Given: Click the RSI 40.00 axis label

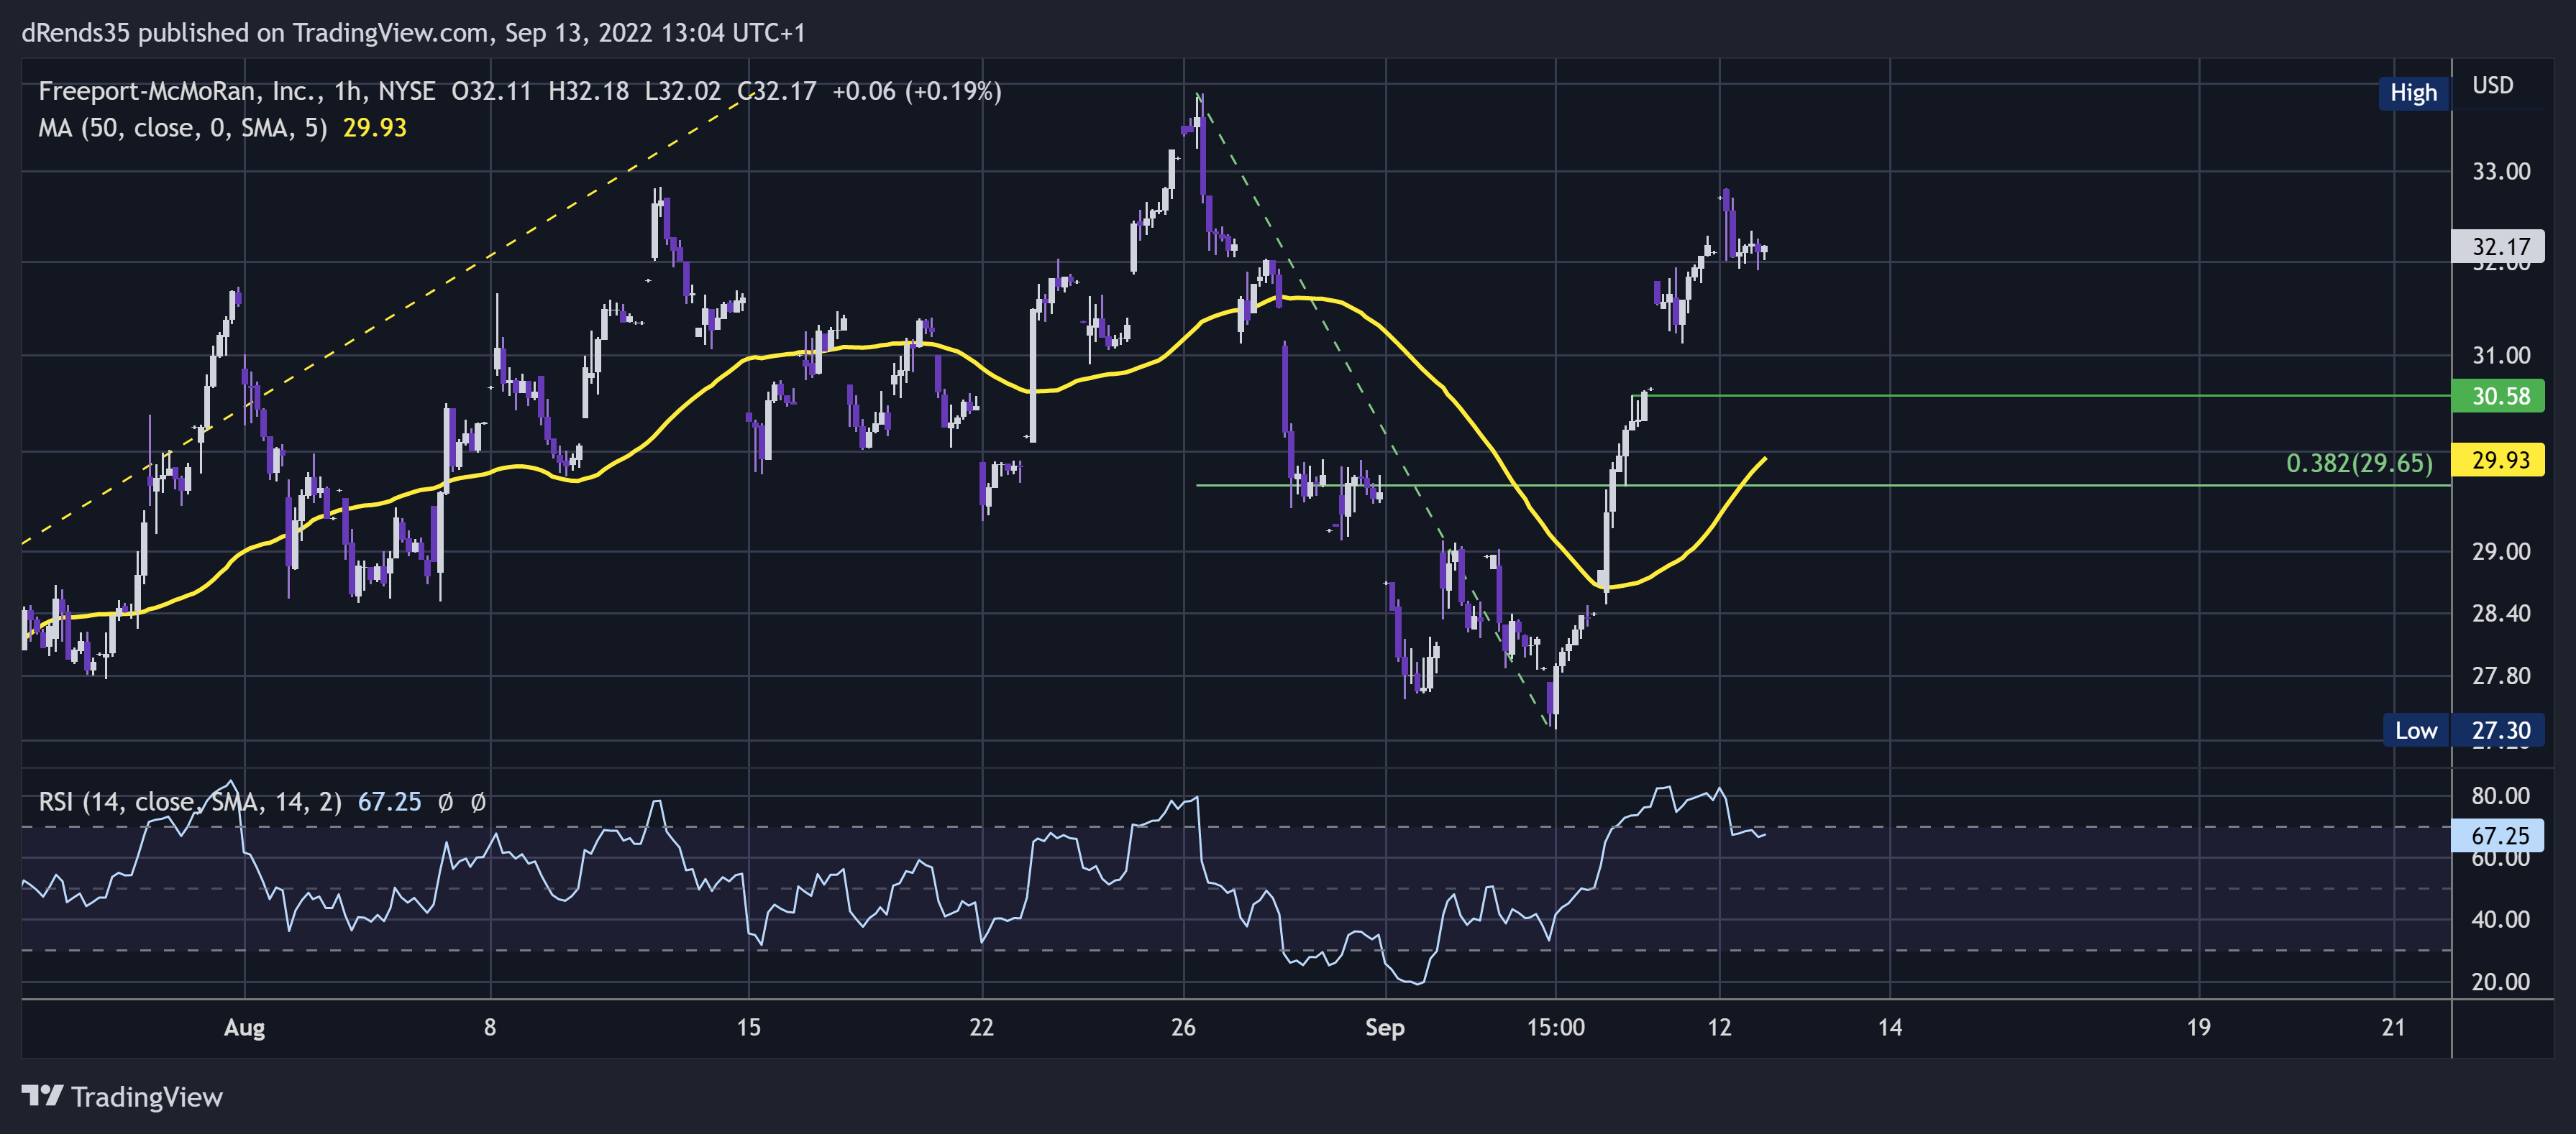Looking at the screenshot, I should coord(2501,919).
